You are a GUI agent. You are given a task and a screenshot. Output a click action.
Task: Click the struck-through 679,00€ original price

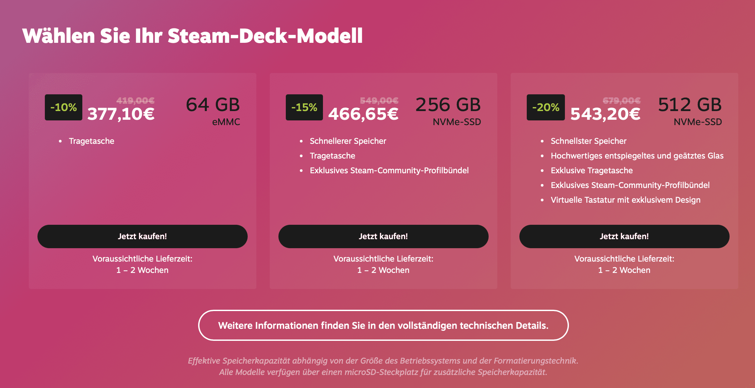point(622,100)
